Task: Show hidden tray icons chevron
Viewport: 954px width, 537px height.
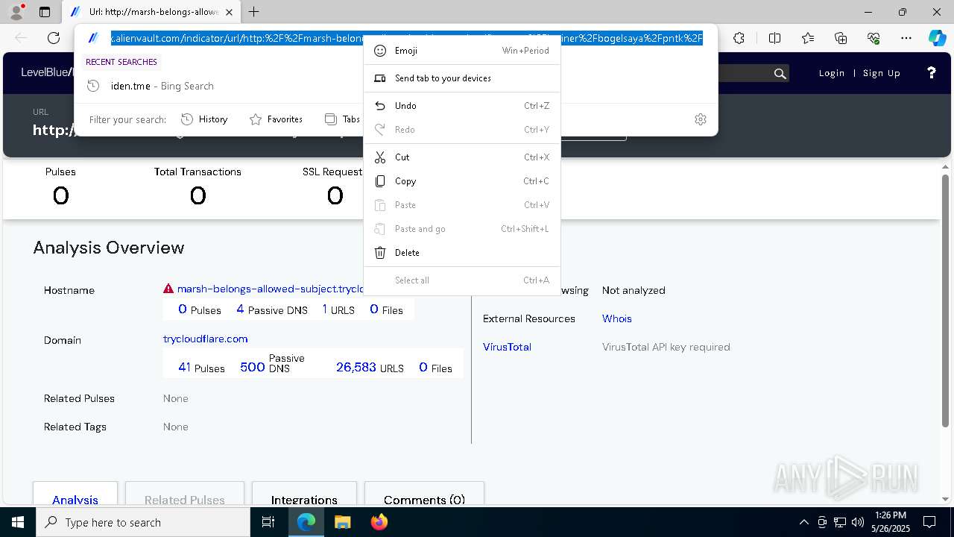Action: pos(803,522)
